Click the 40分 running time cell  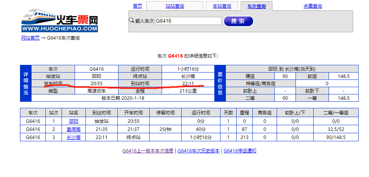coord(201,129)
